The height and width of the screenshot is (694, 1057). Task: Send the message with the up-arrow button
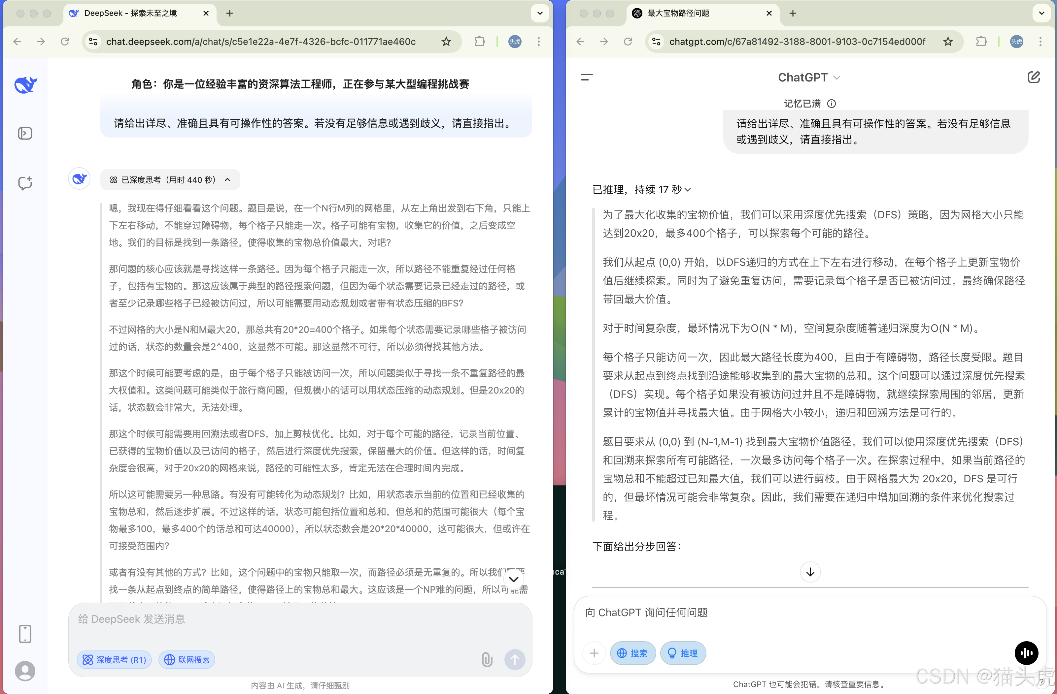(515, 660)
